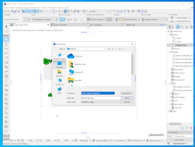
Task: Collapse the Alzati folder in Navigator
Action: [170, 52]
